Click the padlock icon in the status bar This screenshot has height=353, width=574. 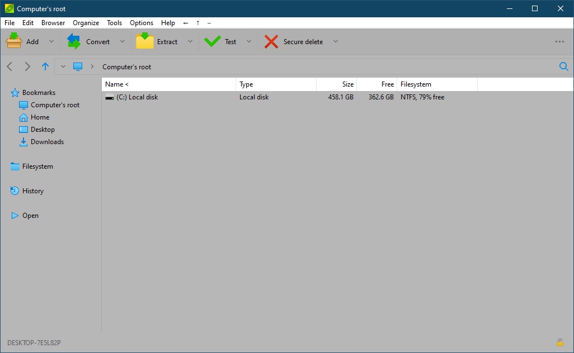(x=559, y=342)
